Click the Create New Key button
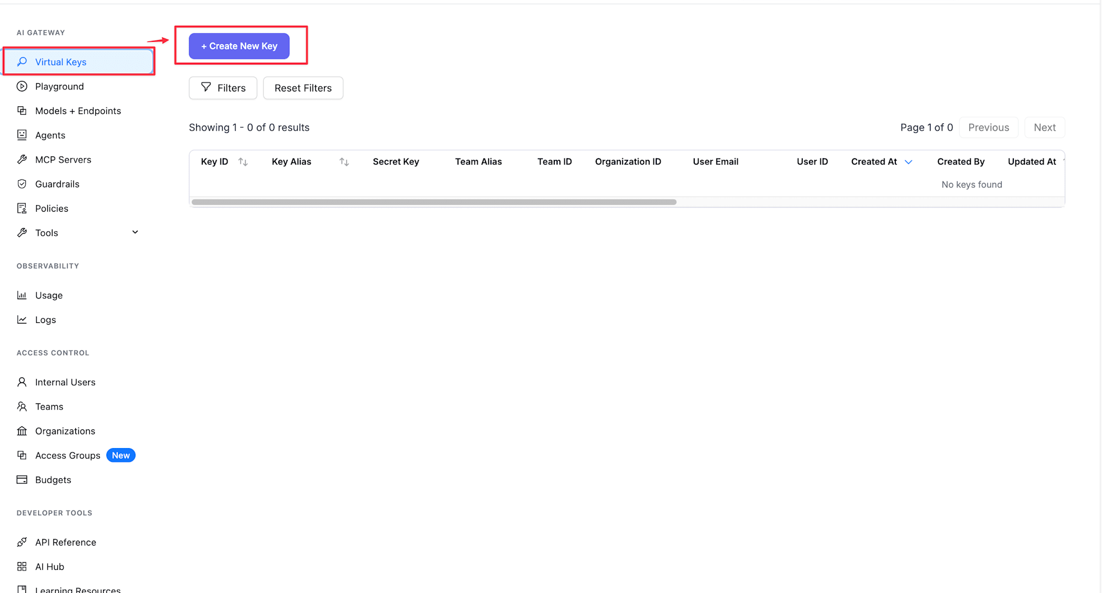 [x=238, y=46]
